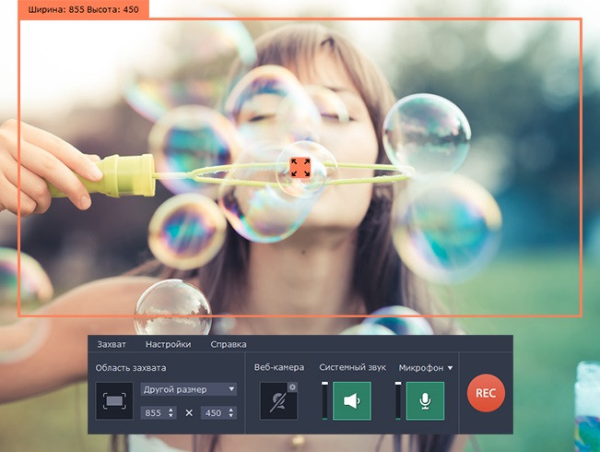Screen dimensions: 600x452
Task: Open the Захват menu
Action: click(x=112, y=344)
